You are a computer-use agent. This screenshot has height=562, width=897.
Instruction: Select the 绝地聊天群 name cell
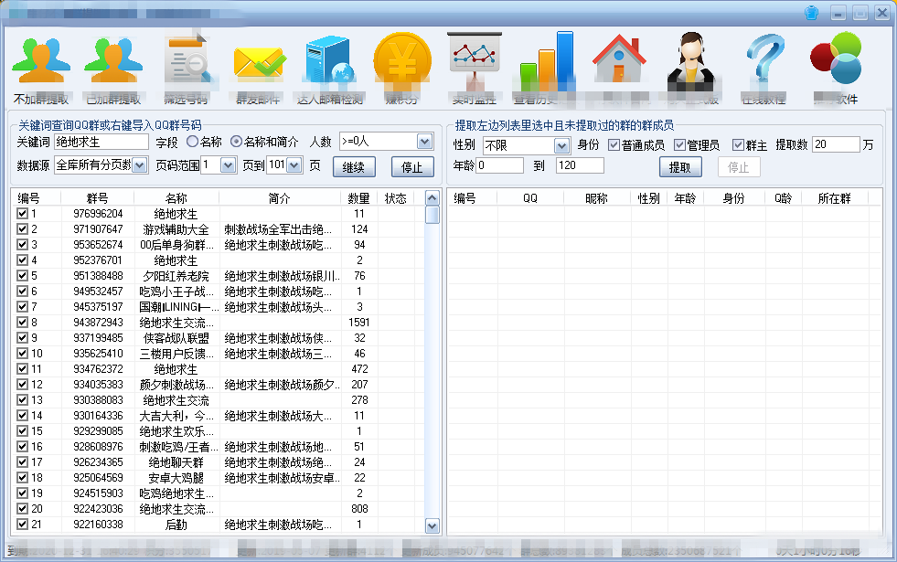pos(176,462)
